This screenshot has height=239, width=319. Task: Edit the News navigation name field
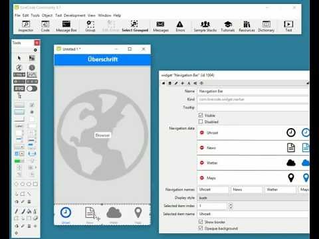coord(247,189)
